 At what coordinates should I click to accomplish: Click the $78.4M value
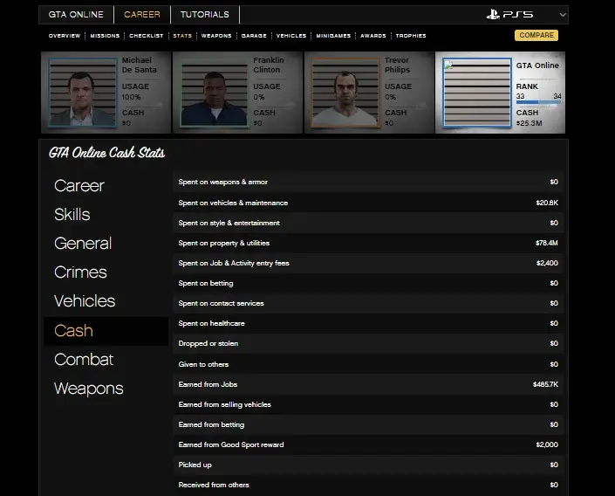coord(546,243)
